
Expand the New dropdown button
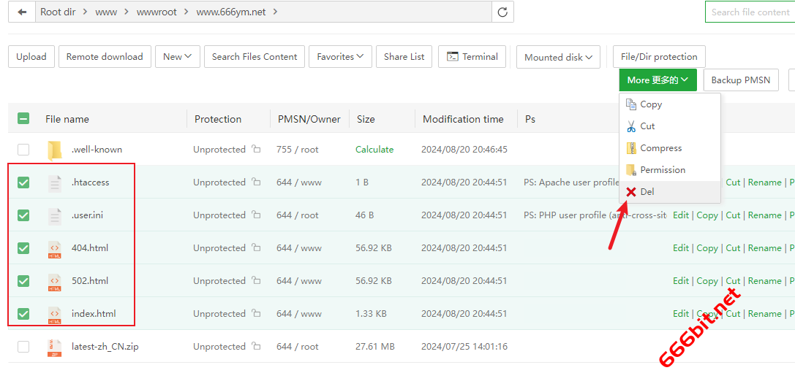pos(178,57)
